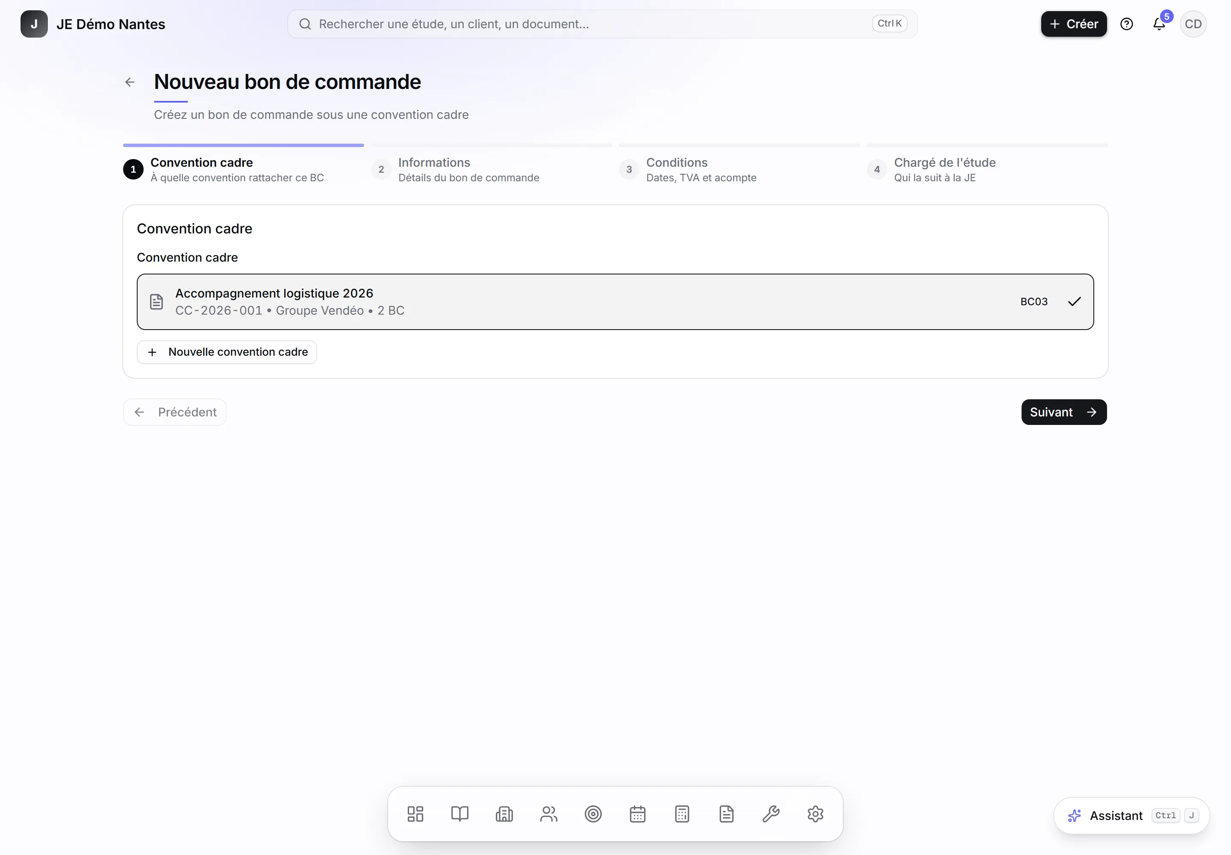Open dashboard grid icon in bottom dock
The image size is (1231, 855).
(415, 814)
